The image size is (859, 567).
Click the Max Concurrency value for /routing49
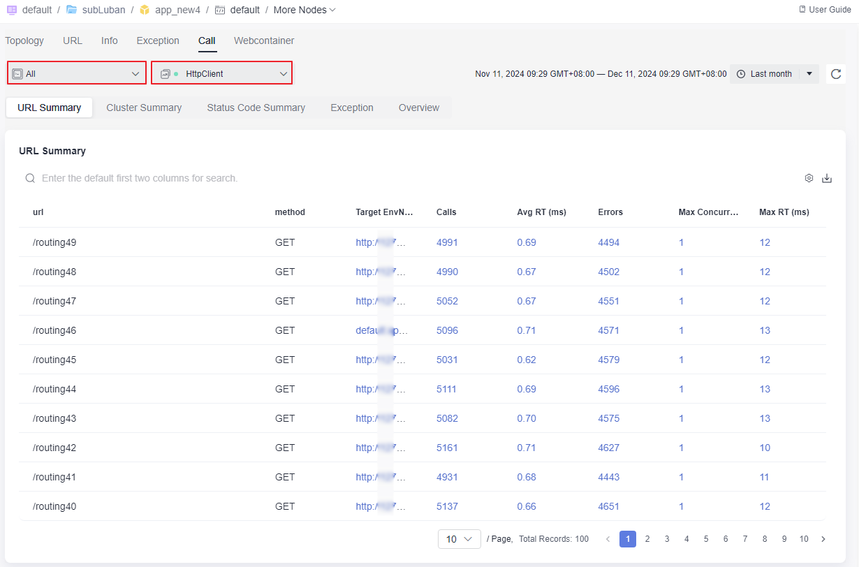tap(682, 242)
